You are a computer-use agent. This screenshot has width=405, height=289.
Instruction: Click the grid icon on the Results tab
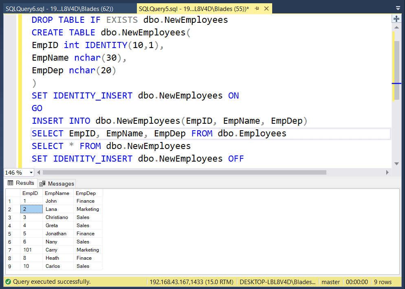click(11, 183)
